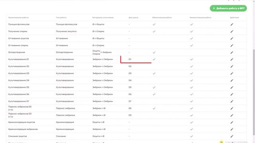Screen dimensions: 255x143
Task: Click the edit pencil for Культивирование D4
Action: 232,80
